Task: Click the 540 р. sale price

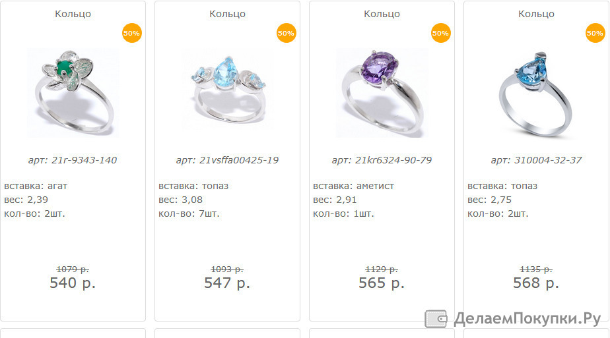Action: (73, 283)
